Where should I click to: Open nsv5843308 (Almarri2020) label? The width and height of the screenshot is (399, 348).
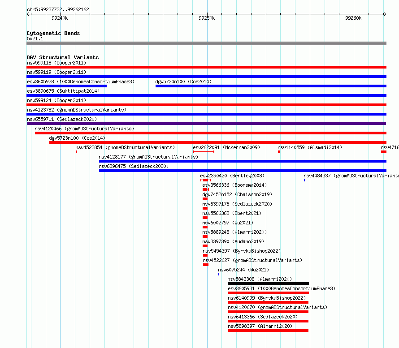coord(260,279)
